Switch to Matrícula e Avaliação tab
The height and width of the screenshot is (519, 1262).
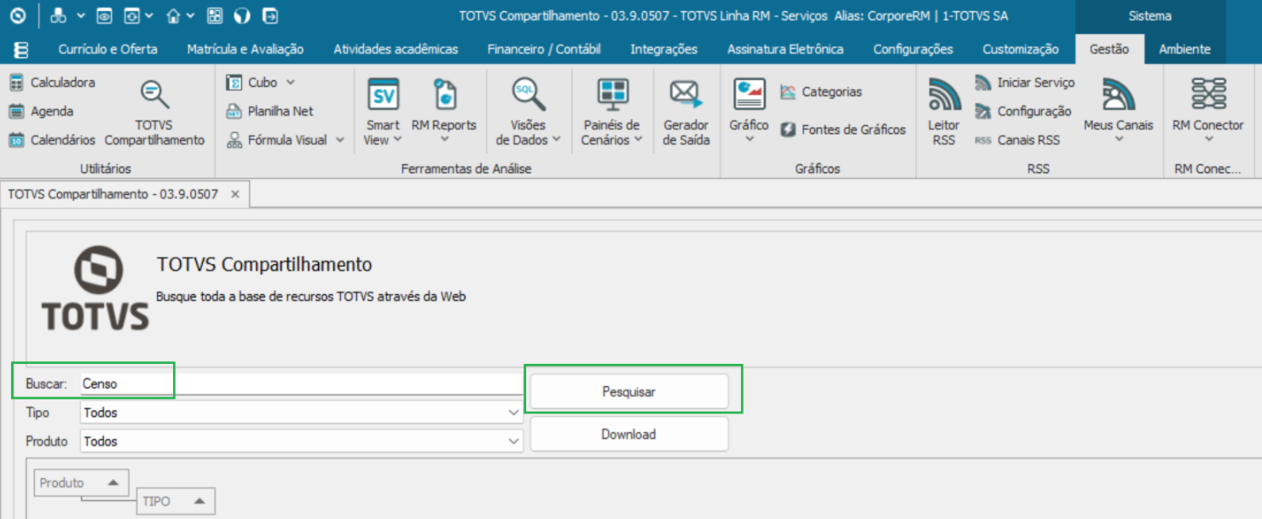pyautogui.click(x=246, y=49)
